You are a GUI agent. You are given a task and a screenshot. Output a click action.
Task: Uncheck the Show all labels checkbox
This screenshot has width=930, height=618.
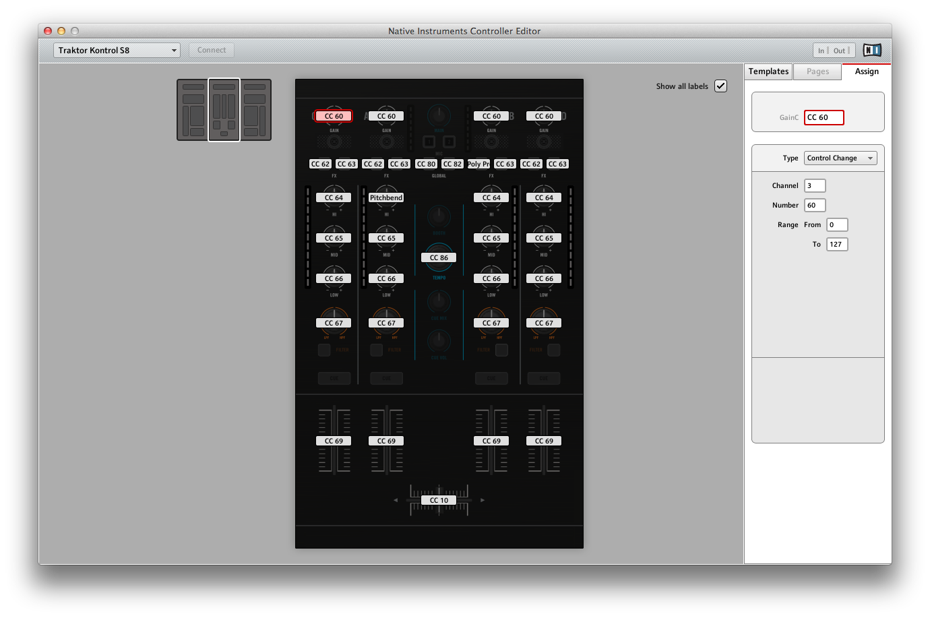720,86
